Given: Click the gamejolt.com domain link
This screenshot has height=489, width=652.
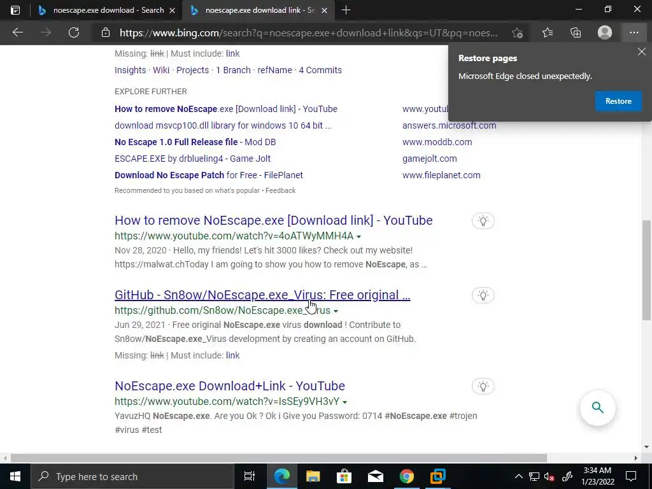Looking at the screenshot, I should coord(430,159).
